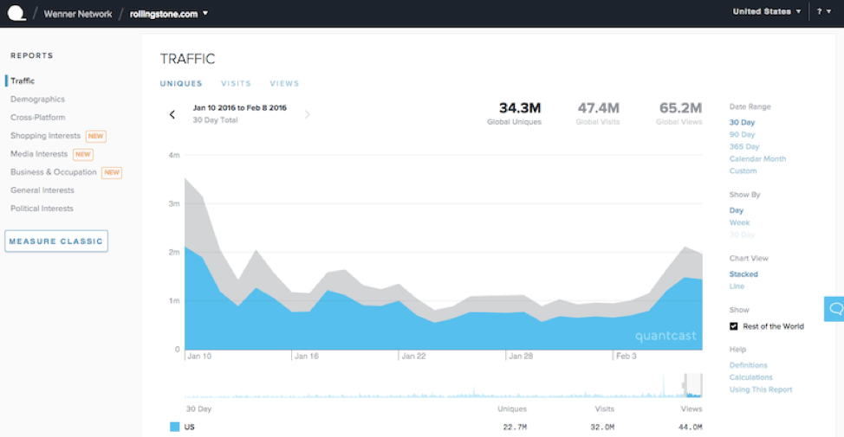The width and height of the screenshot is (844, 437).
Task: Expand the rollingstone.com site dropdown
Action: point(169,14)
